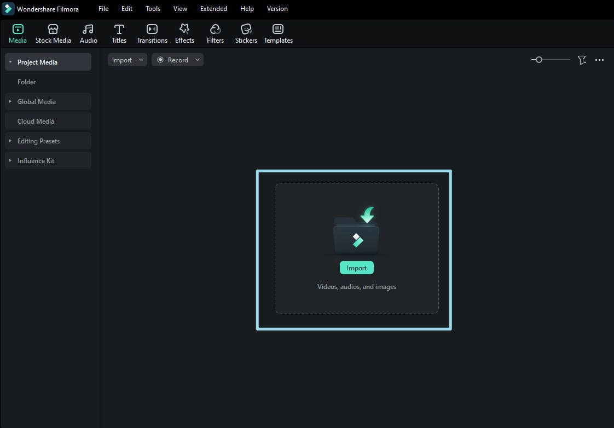Select the Project Media entry
Screen dimensions: 614x428
48,62
